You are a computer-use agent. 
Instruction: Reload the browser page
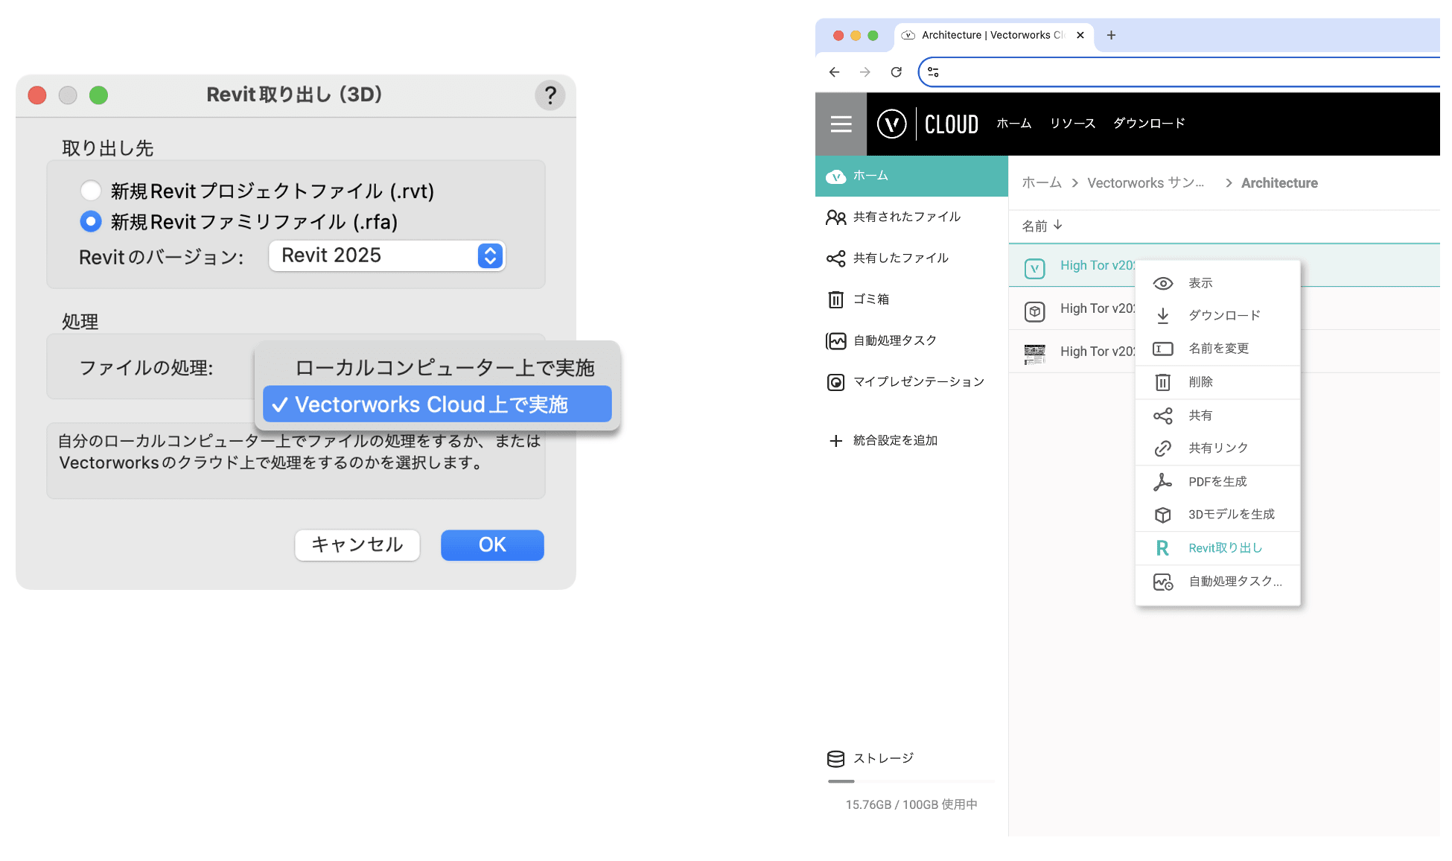pyautogui.click(x=896, y=72)
